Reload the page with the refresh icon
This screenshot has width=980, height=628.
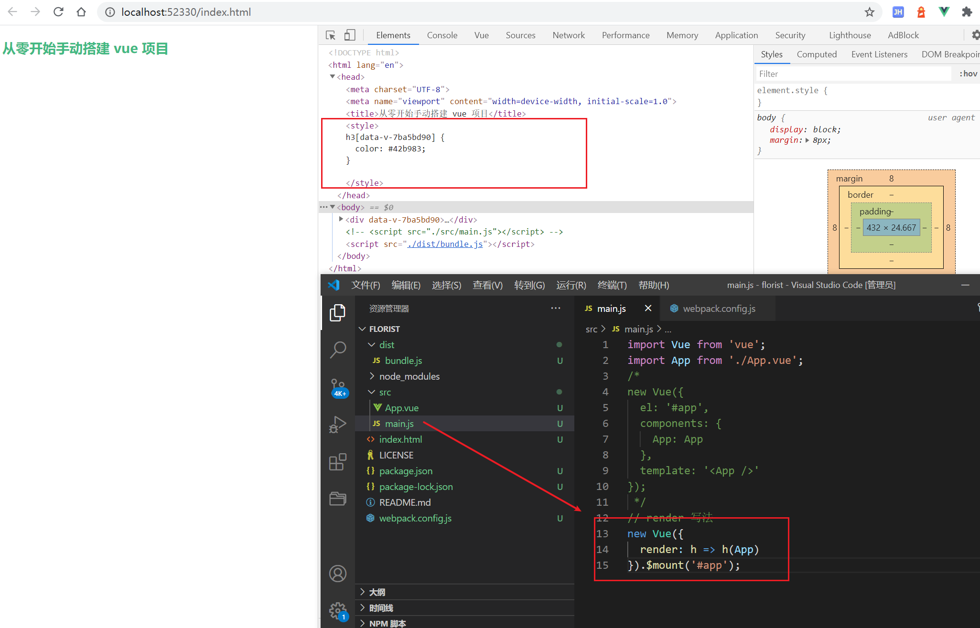(x=58, y=12)
